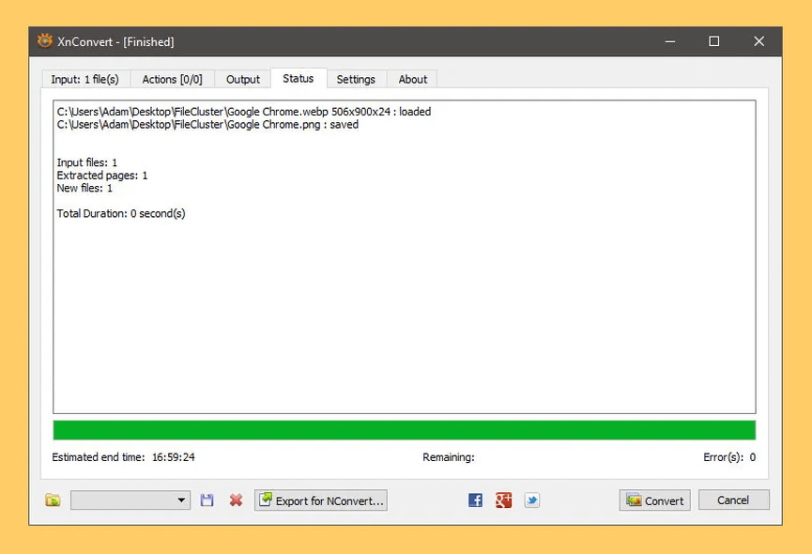Click Export for NConvert
Viewport: 812px width, 554px height.
click(x=320, y=500)
